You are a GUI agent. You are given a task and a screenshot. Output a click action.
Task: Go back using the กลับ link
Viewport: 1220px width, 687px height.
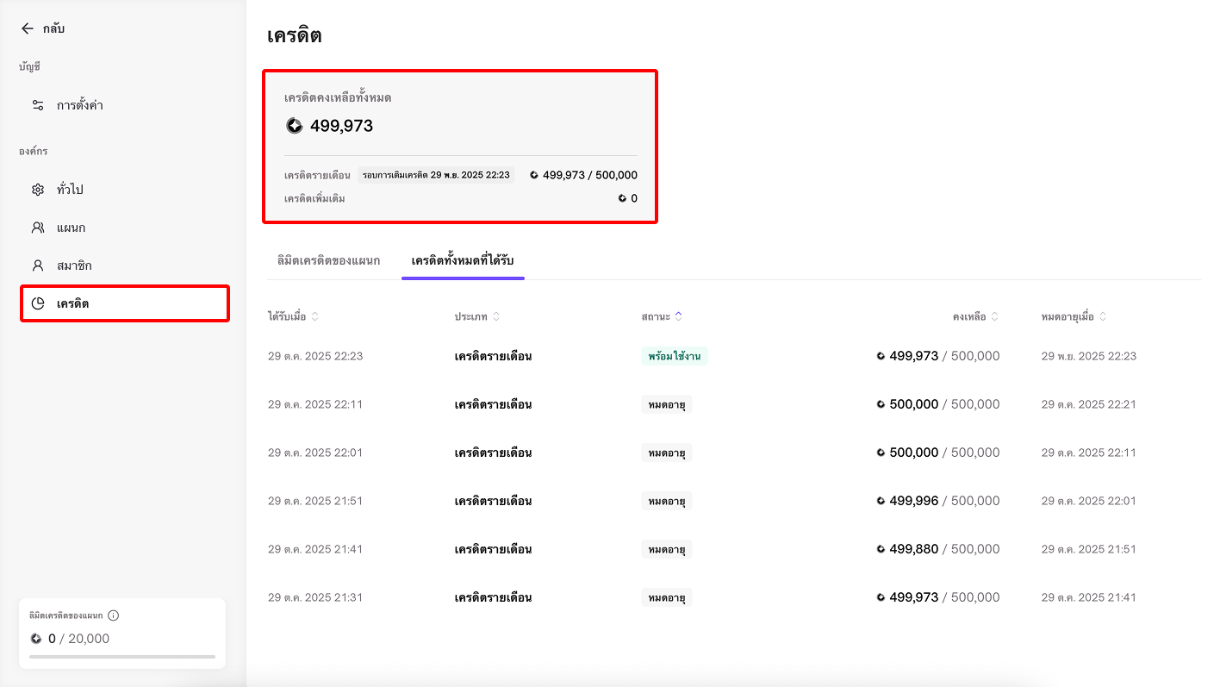(53, 28)
